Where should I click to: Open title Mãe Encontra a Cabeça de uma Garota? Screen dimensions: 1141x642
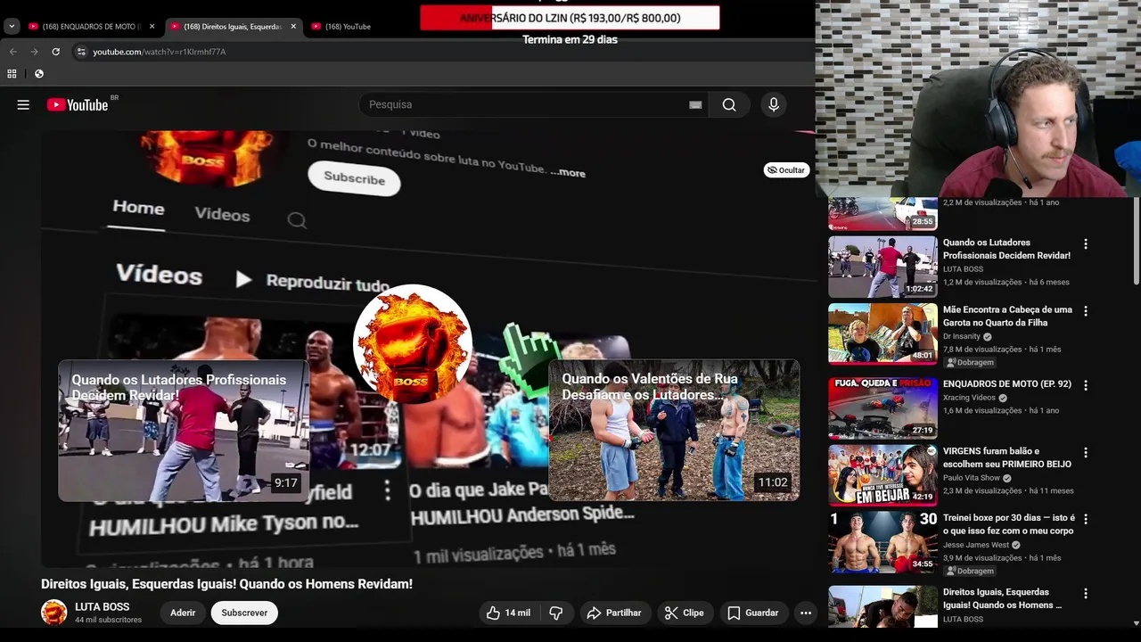(1007, 316)
